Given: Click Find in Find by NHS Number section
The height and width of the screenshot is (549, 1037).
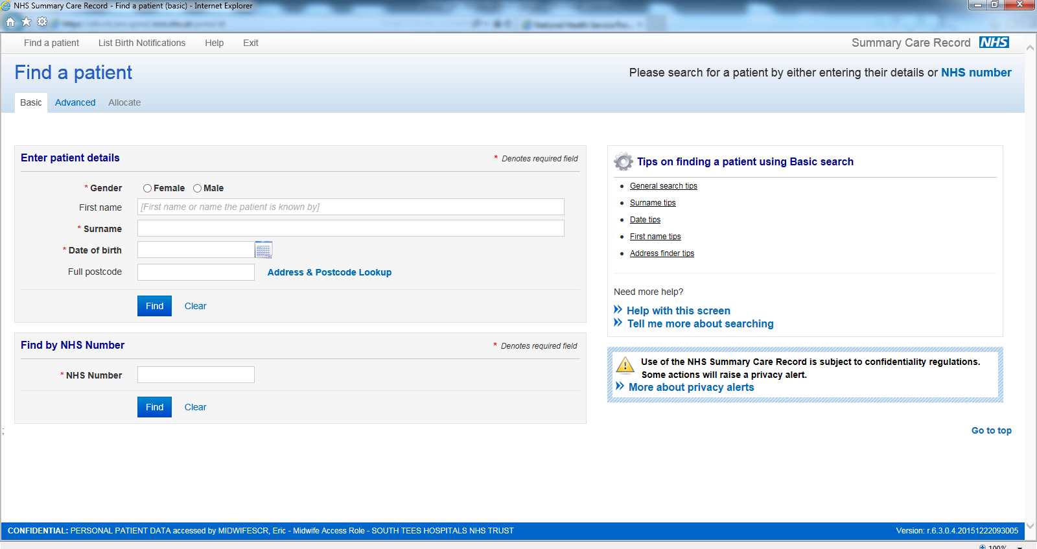Looking at the screenshot, I should pos(154,407).
